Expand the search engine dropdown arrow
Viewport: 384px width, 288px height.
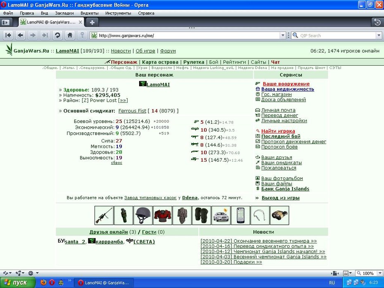(x=379, y=35)
